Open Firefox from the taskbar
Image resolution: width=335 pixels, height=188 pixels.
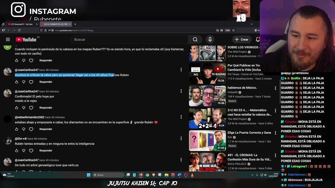point(141,175)
